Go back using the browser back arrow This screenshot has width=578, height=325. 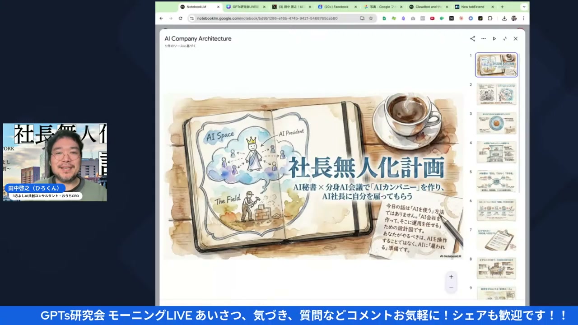(161, 18)
